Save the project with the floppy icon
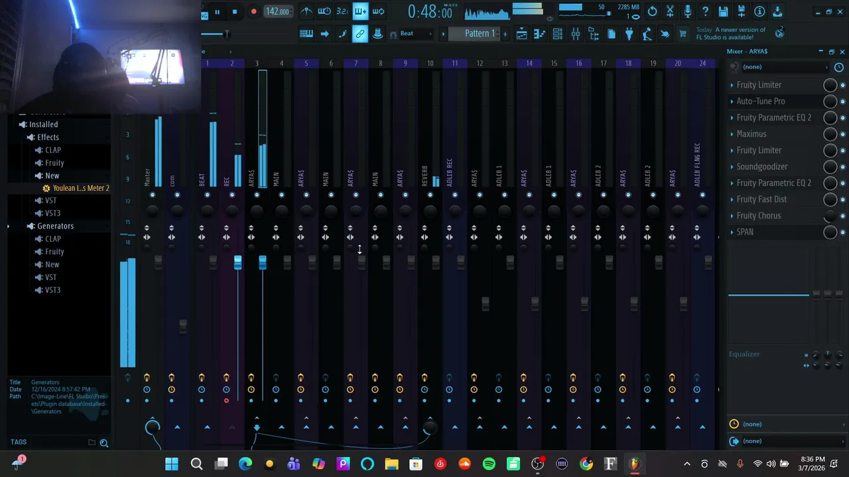This screenshot has width=849, height=477. tap(724, 11)
